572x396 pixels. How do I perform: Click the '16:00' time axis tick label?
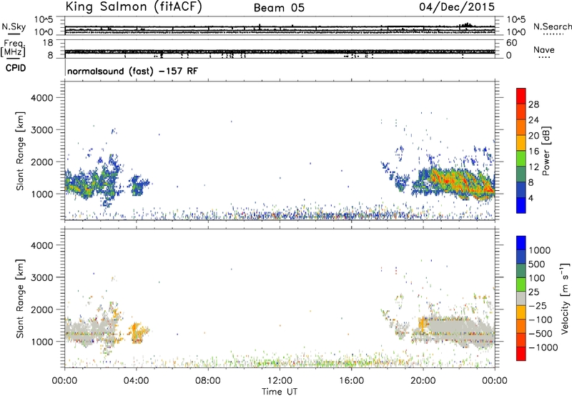tap(351, 381)
